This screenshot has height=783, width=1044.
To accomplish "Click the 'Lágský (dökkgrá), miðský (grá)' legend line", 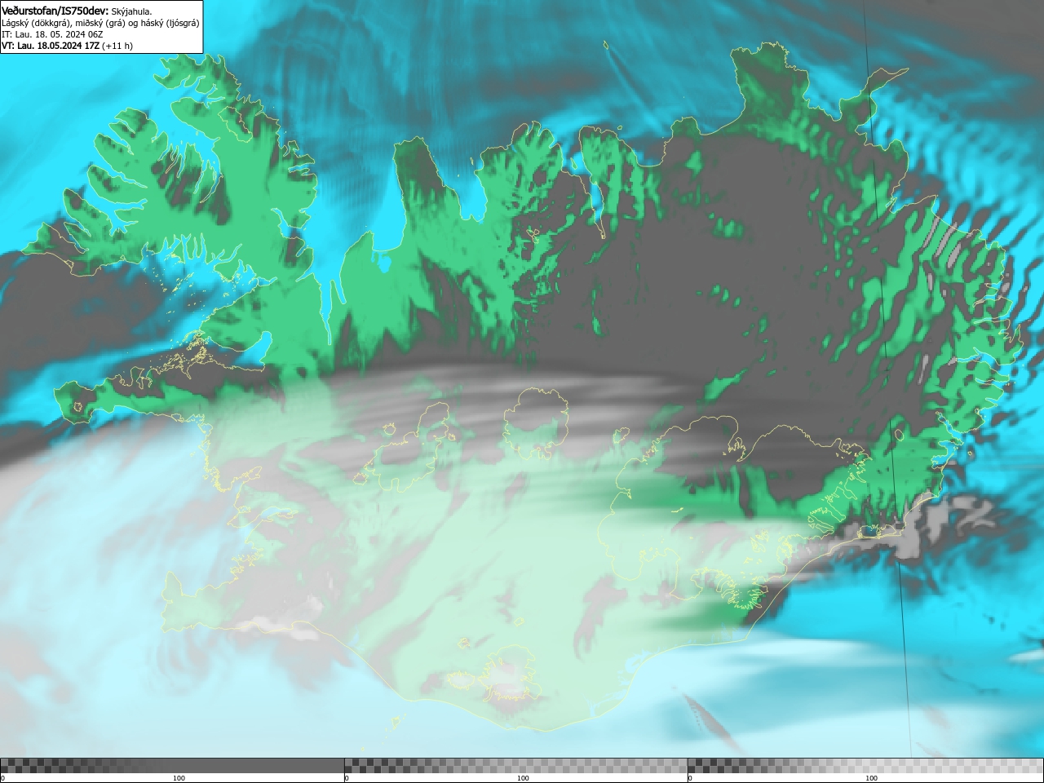I will click(100, 23).
